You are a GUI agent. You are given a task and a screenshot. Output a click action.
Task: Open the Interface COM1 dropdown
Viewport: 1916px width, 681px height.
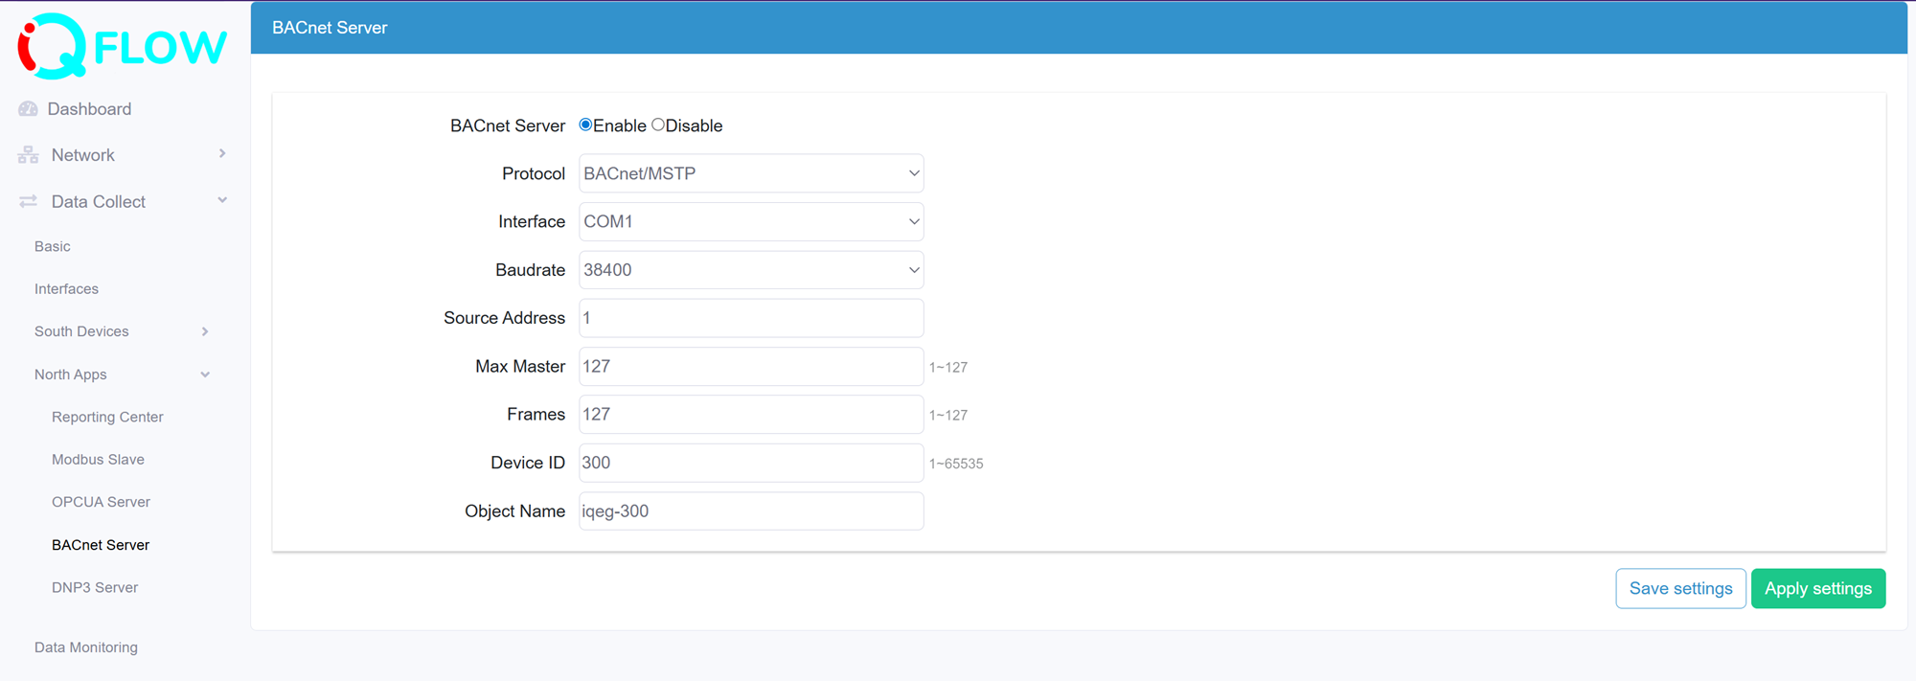(x=751, y=221)
